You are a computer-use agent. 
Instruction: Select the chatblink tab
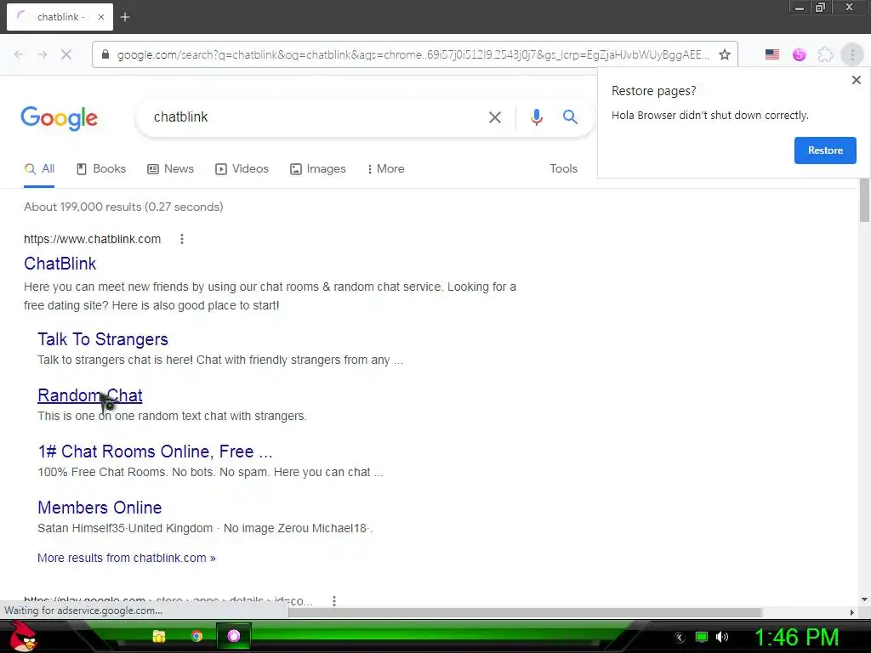click(x=60, y=17)
